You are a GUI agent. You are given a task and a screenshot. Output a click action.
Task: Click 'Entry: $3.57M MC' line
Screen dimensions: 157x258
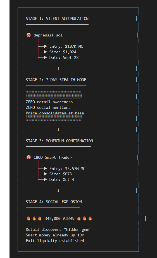67,169
